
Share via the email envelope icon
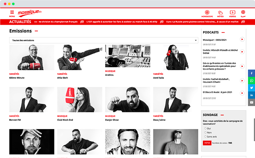(x=252, y=102)
